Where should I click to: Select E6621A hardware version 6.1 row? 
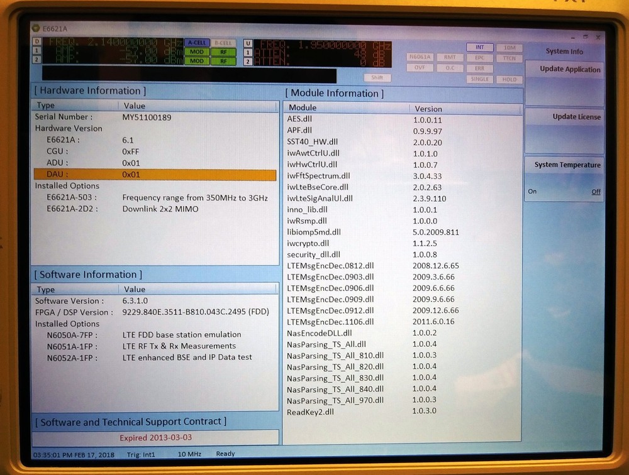pos(155,140)
